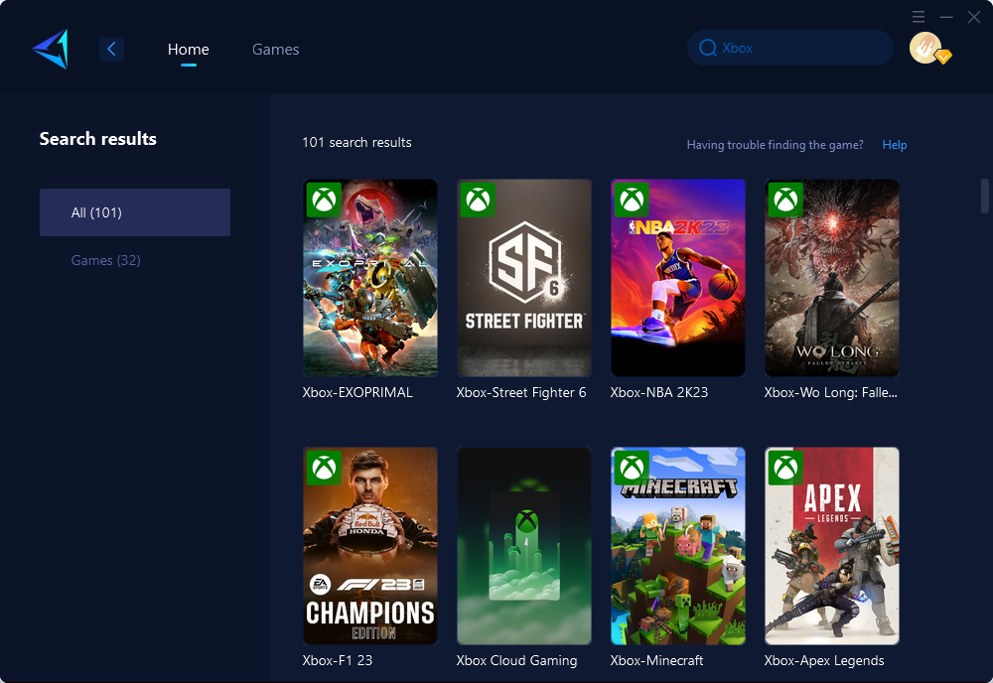Open the Street Fighter 6 cover

[524, 278]
